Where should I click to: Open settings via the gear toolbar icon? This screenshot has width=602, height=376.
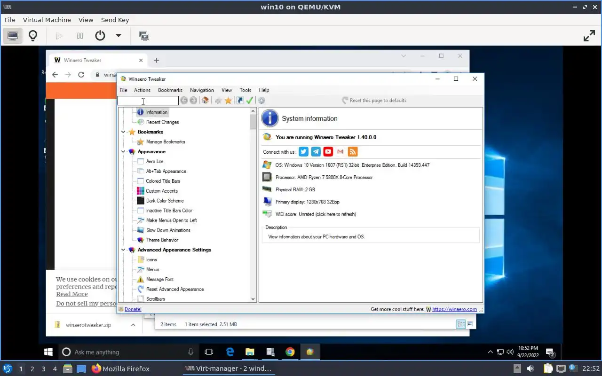click(x=261, y=101)
